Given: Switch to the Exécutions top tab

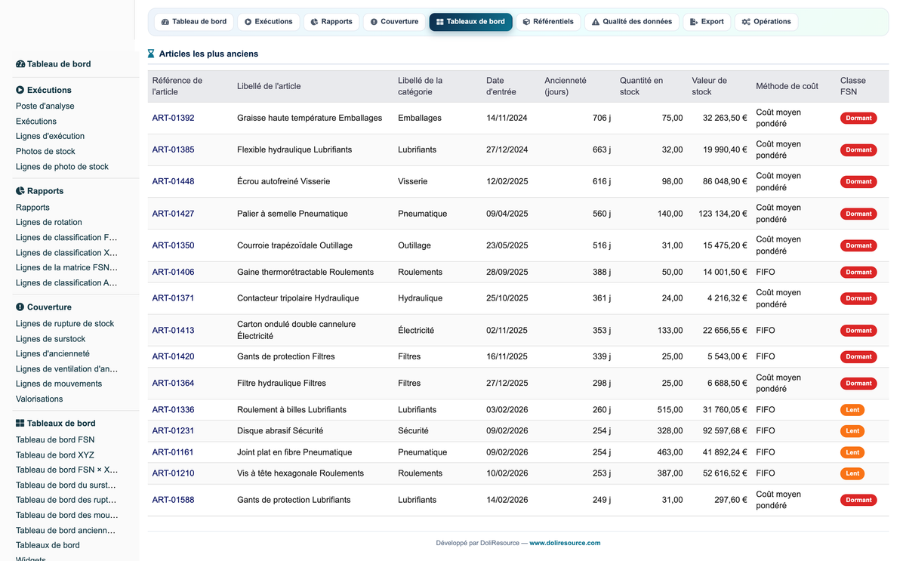Looking at the screenshot, I should click(x=268, y=22).
